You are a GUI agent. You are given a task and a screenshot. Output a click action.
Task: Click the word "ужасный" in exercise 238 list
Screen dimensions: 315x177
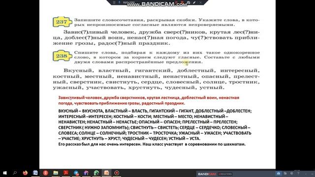[x=67, y=88]
